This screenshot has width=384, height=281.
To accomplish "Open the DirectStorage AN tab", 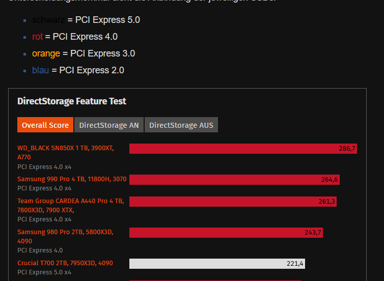I will (109, 125).
